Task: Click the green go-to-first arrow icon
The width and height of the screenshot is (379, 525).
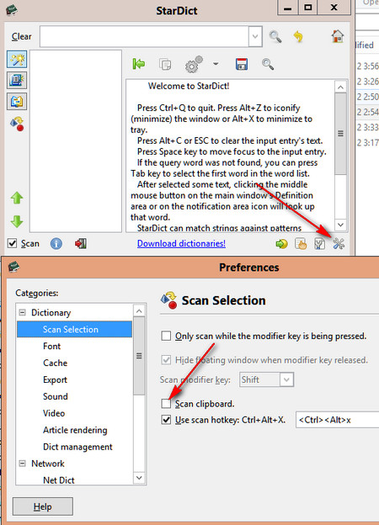Action: pyautogui.click(x=139, y=64)
